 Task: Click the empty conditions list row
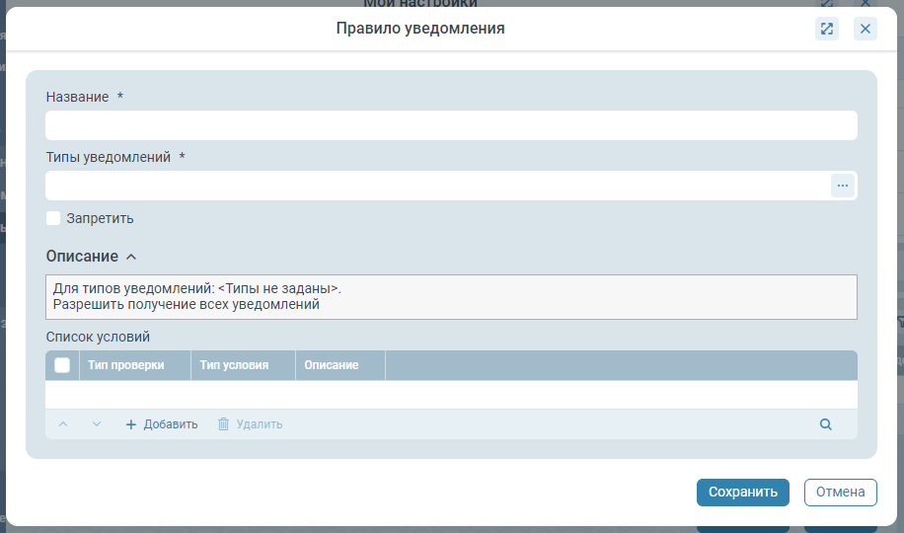[451, 395]
